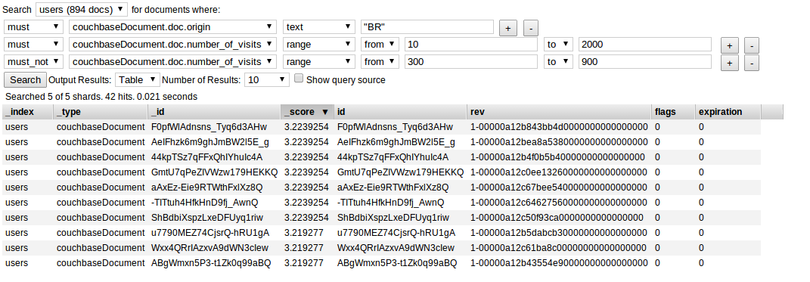Open the from dropdown beside value 300

[380, 62]
